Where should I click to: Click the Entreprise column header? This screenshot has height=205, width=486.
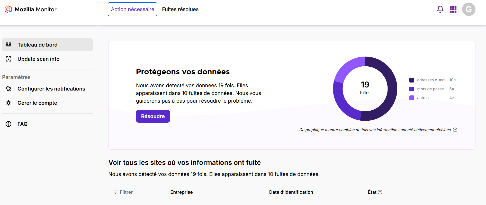181,192
